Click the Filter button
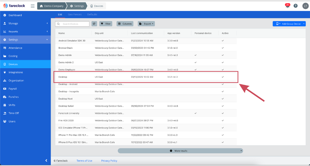Viewport: 310px width, 166px height. click(x=106, y=24)
